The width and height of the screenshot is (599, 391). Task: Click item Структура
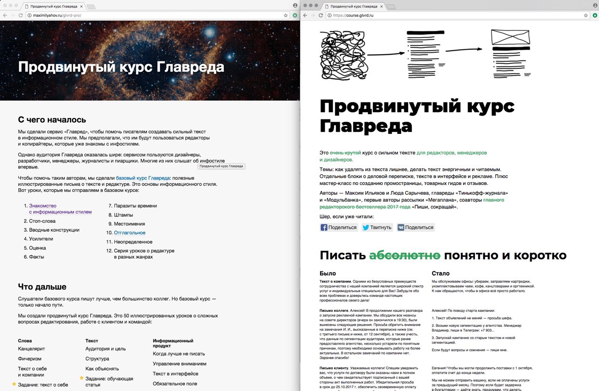coord(97,359)
